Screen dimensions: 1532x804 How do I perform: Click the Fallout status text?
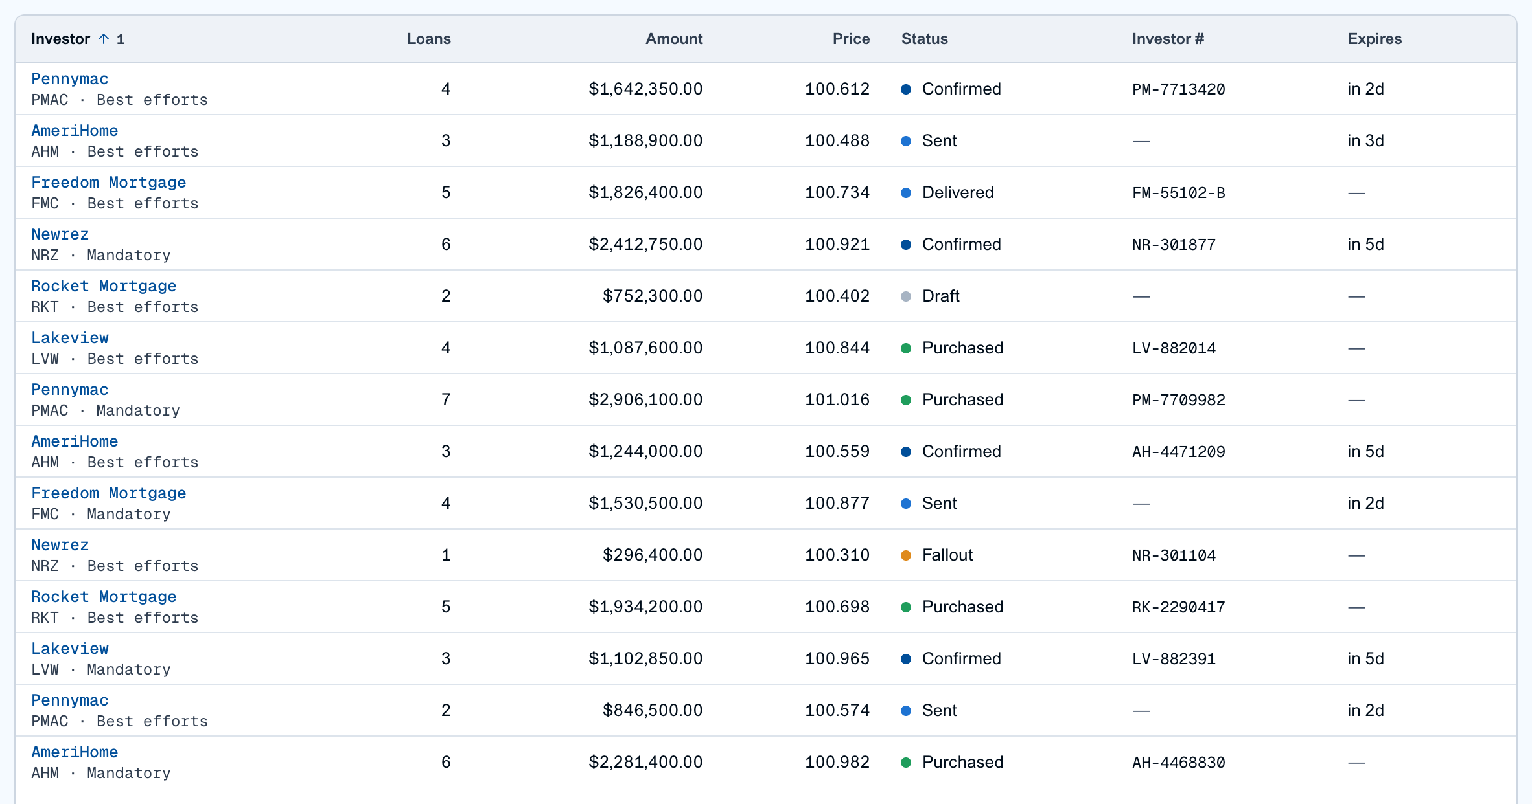(947, 555)
